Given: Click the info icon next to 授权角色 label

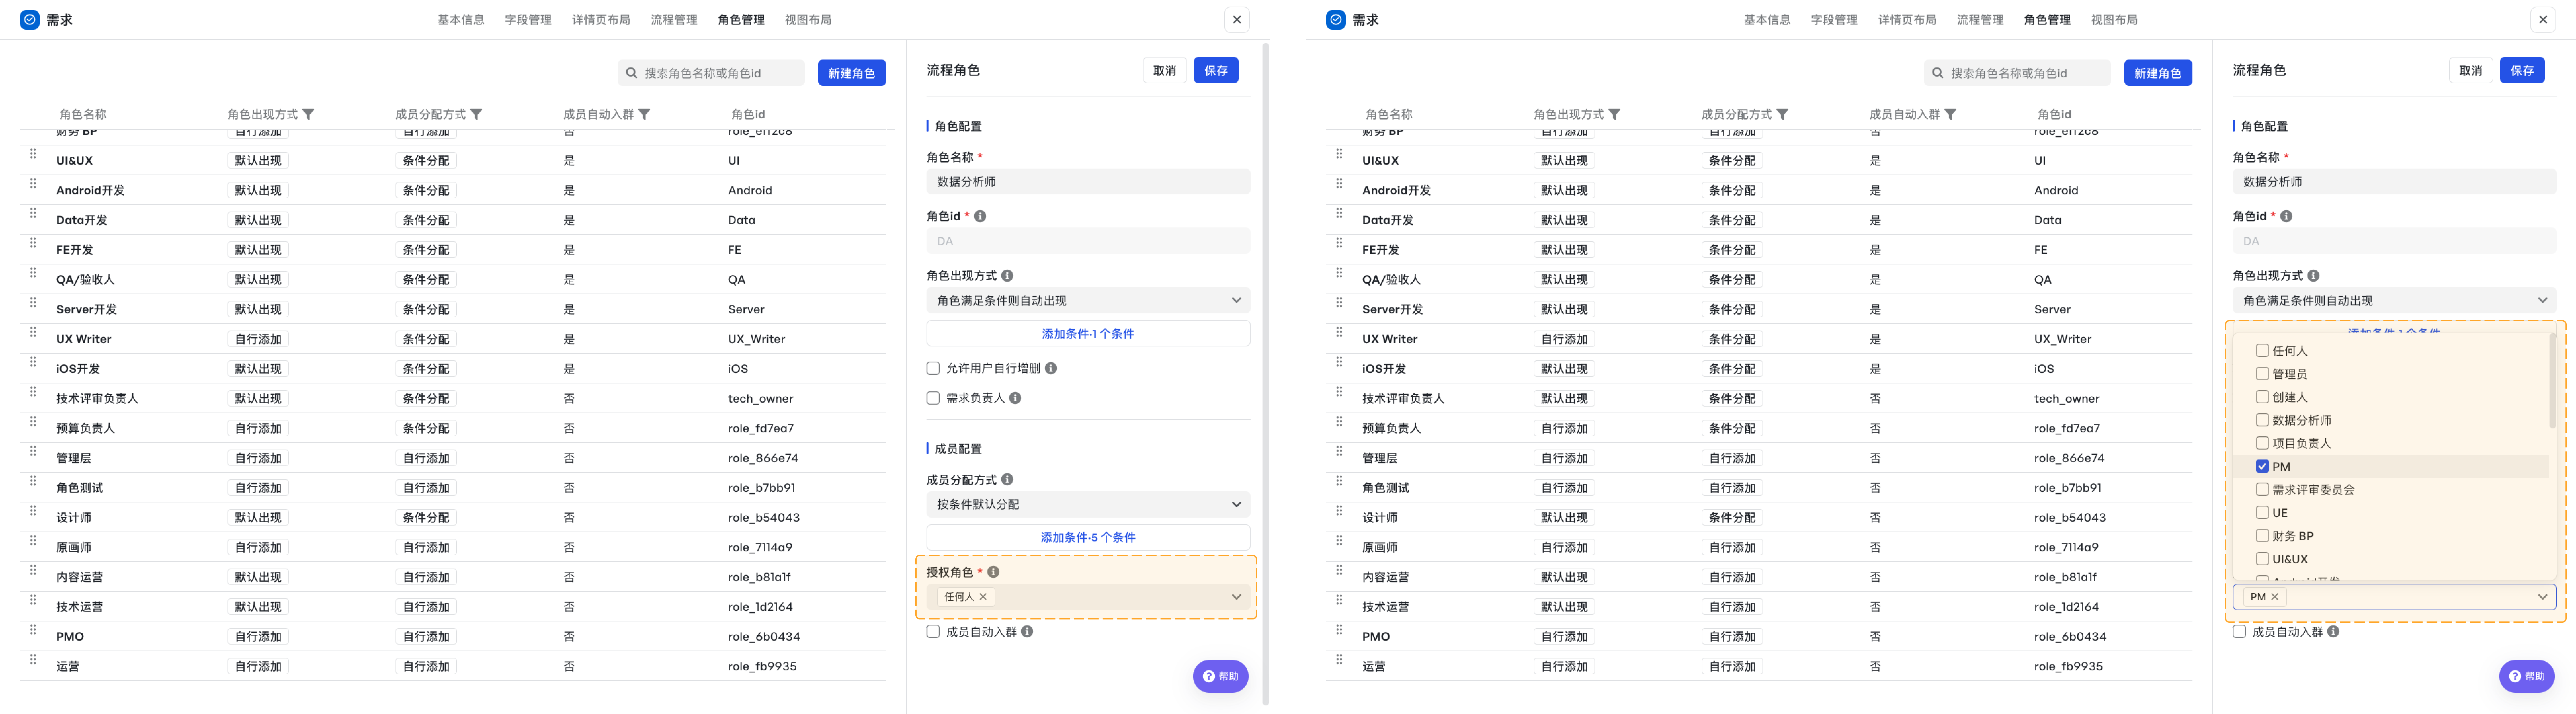Looking at the screenshot, I should tap(993, 572).
